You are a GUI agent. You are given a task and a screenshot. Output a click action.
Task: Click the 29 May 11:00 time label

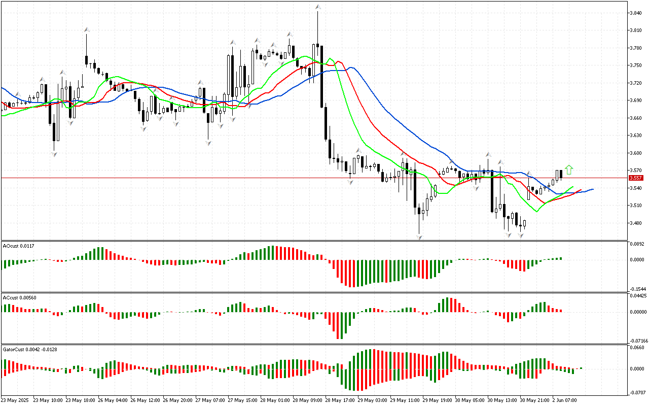tap(406, 400)
